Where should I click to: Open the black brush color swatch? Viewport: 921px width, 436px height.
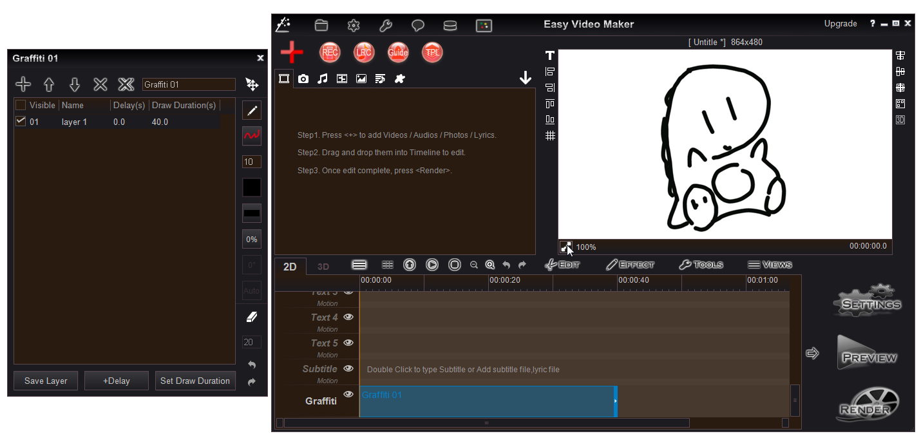(252, 187)
